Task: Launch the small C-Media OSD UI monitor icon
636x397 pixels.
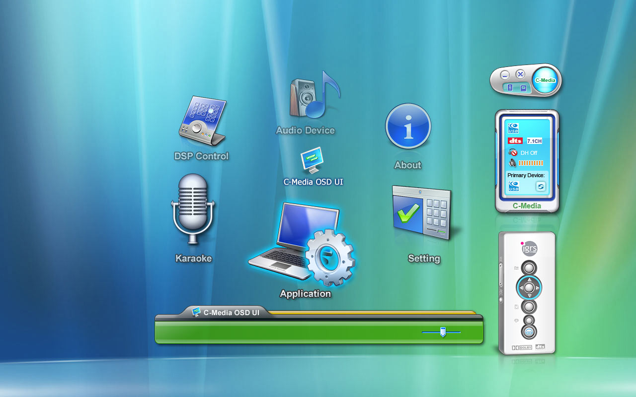Action: [x=313, y=160]
